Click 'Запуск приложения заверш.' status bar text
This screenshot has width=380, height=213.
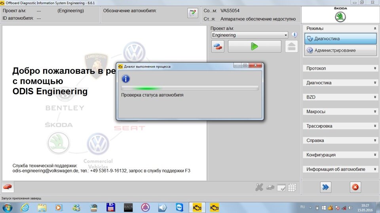tap(21, 198)
